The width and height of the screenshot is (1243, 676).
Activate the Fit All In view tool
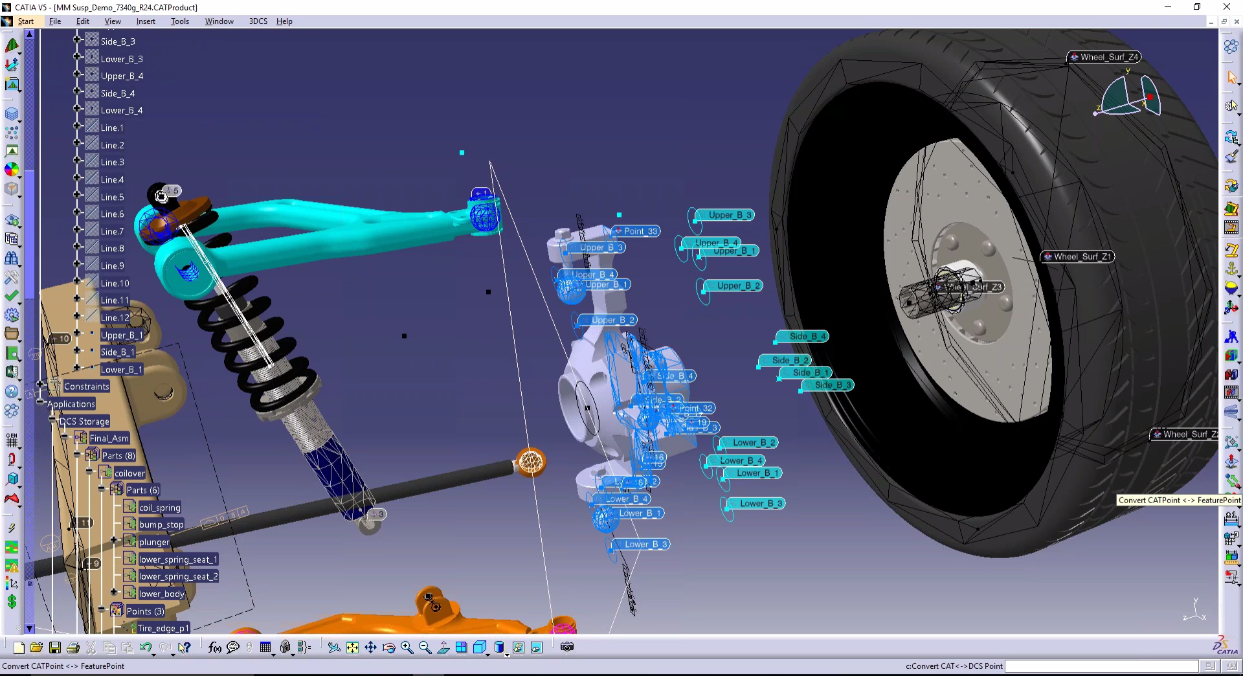pos(353,647)
